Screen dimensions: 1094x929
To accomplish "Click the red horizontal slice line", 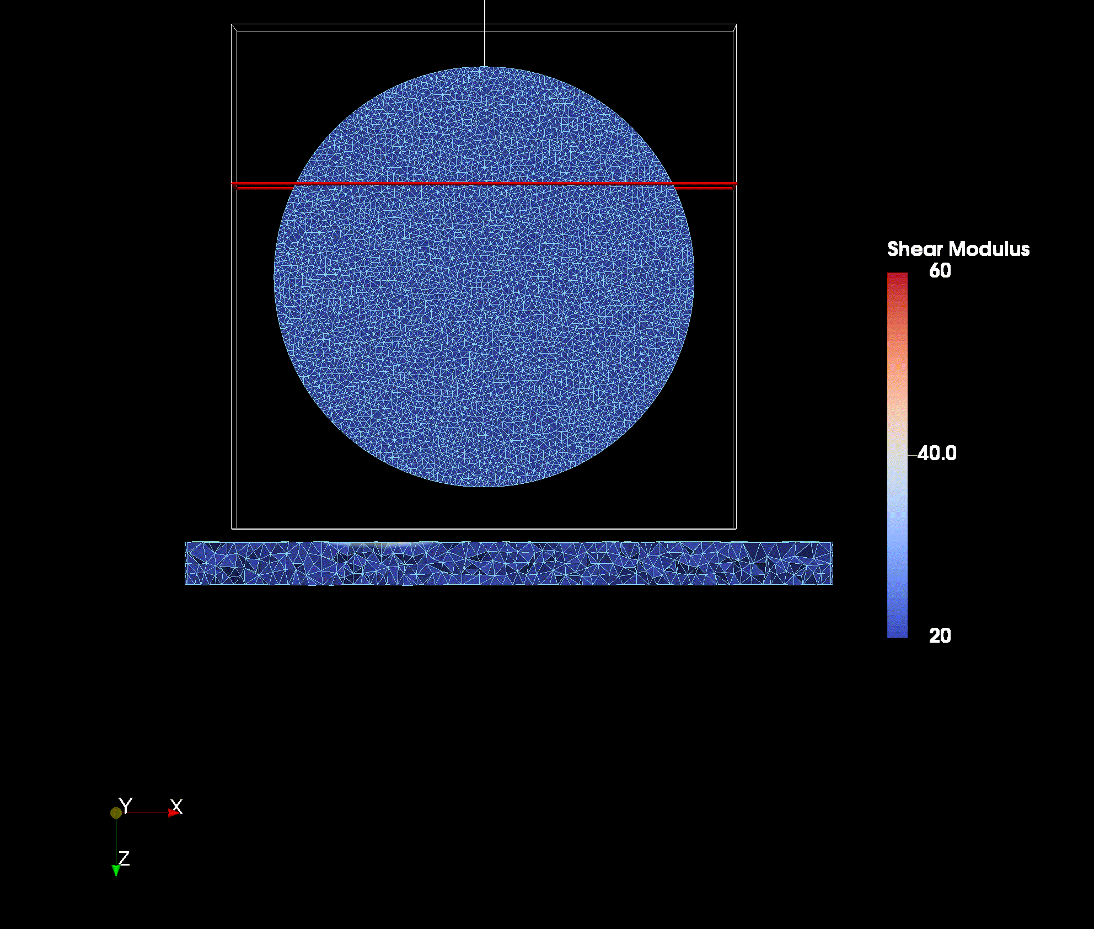I will click(484, 184).
